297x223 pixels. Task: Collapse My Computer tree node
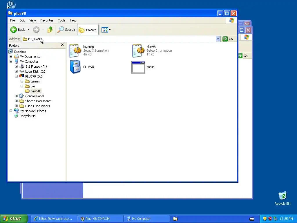(x=11, y=62)
